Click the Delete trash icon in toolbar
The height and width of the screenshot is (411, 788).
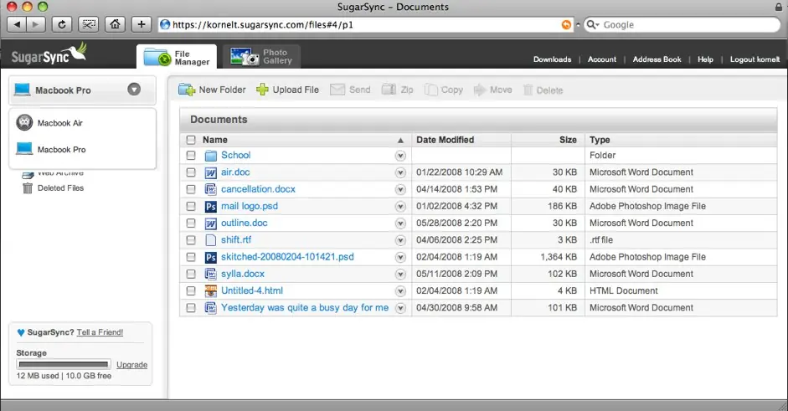(528, 90)
